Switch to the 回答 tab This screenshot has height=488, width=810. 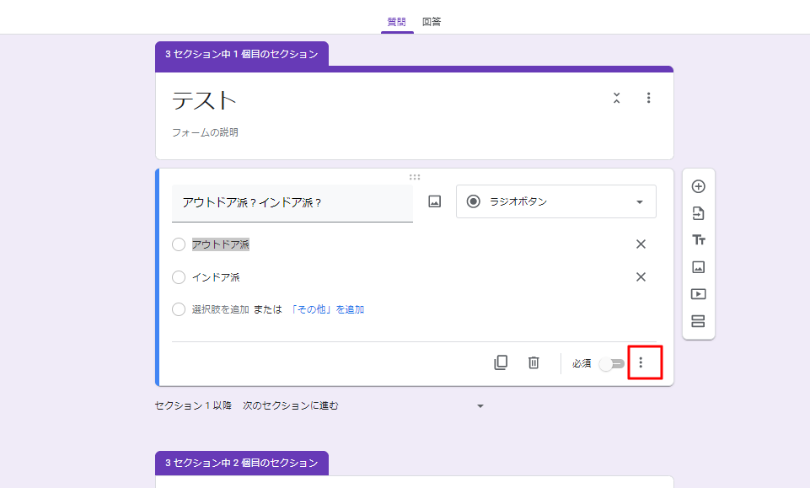[432, 21]
